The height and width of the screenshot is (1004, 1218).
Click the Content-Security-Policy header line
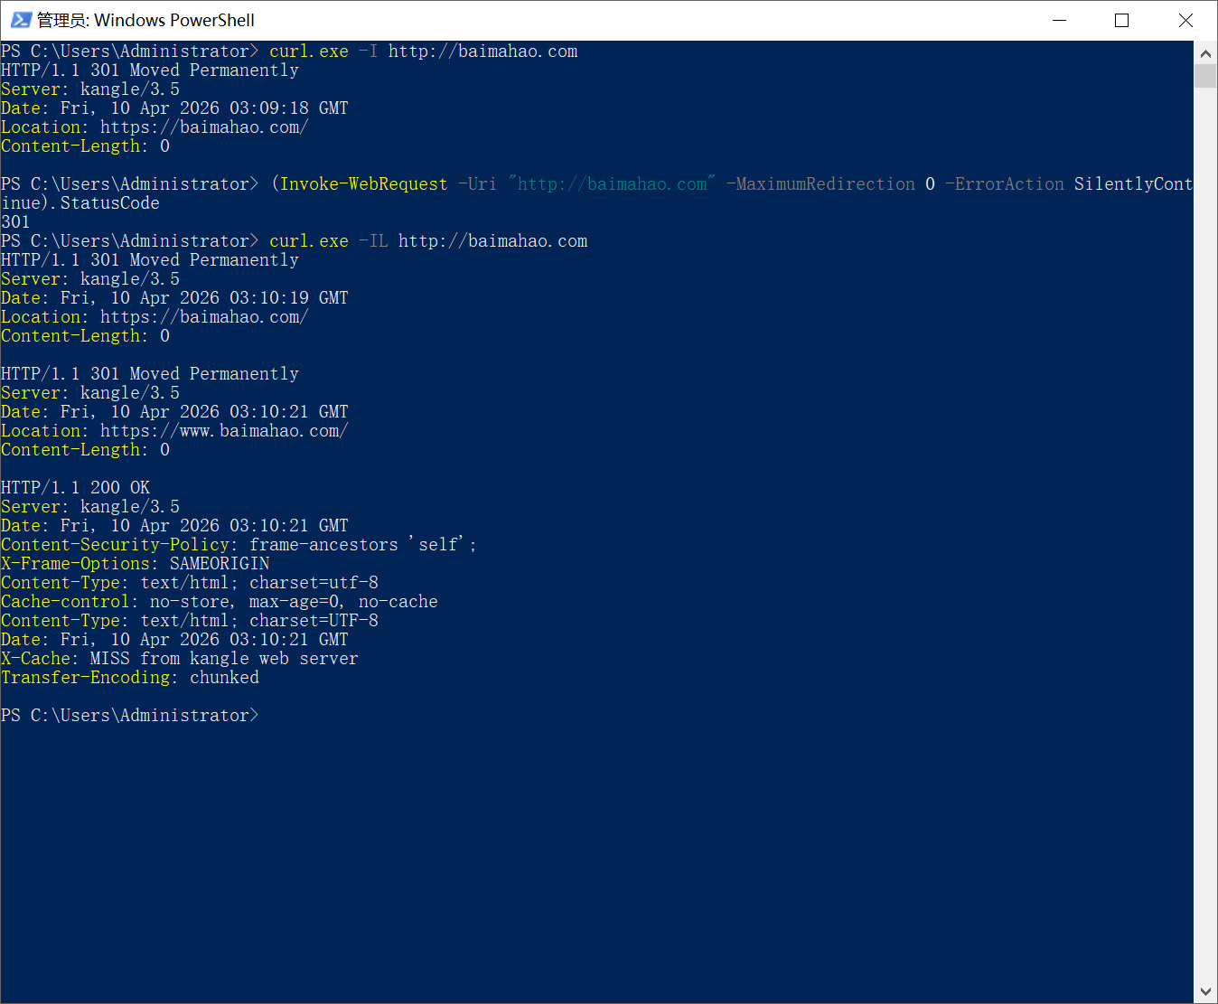pyautogui.click(x=239, y=545)
